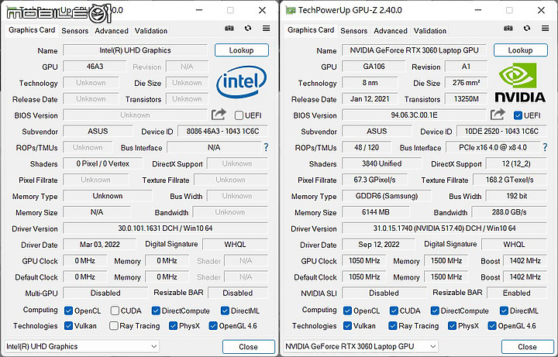558x357 pixels.
Task: Click Driver Version field 30.0.101.1631 DCH
Action: [x=166, y=228]
